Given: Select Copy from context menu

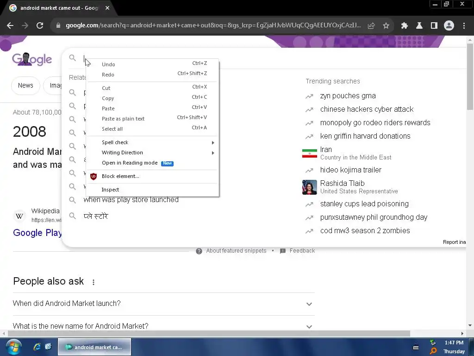Looking at the screenshot, I should [x=153, y=98].
